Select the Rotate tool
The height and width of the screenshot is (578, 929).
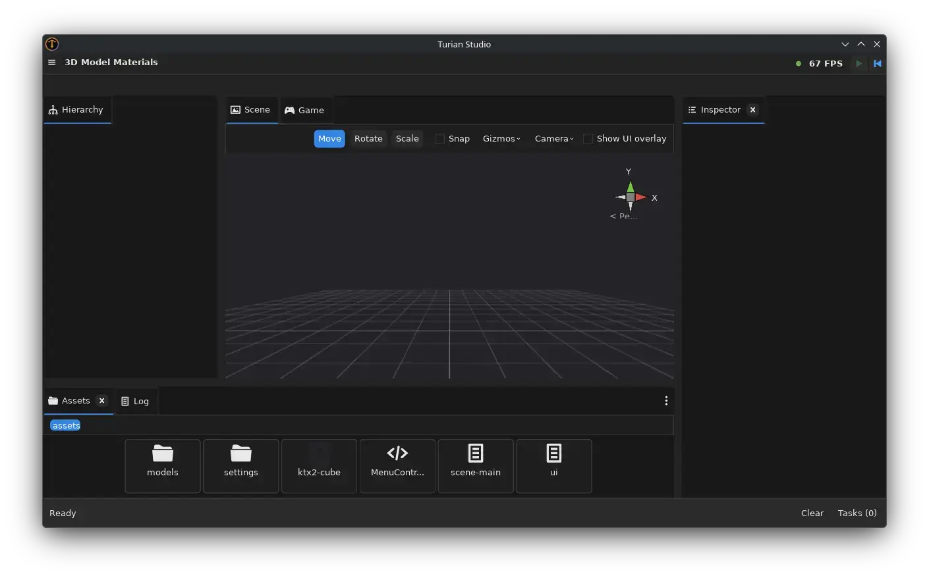(368, 139)
